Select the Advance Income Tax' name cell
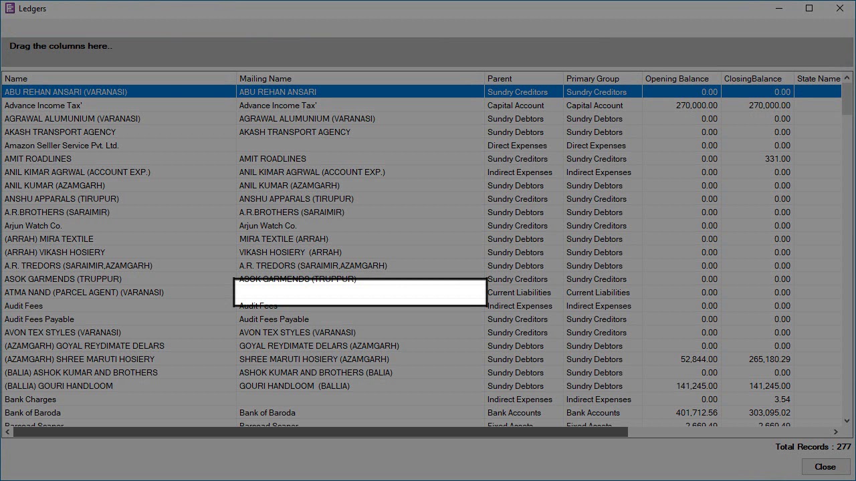Image resolution: width=856 pixels, height=481 pixels. pyautogui.click(x=120, y=105)
